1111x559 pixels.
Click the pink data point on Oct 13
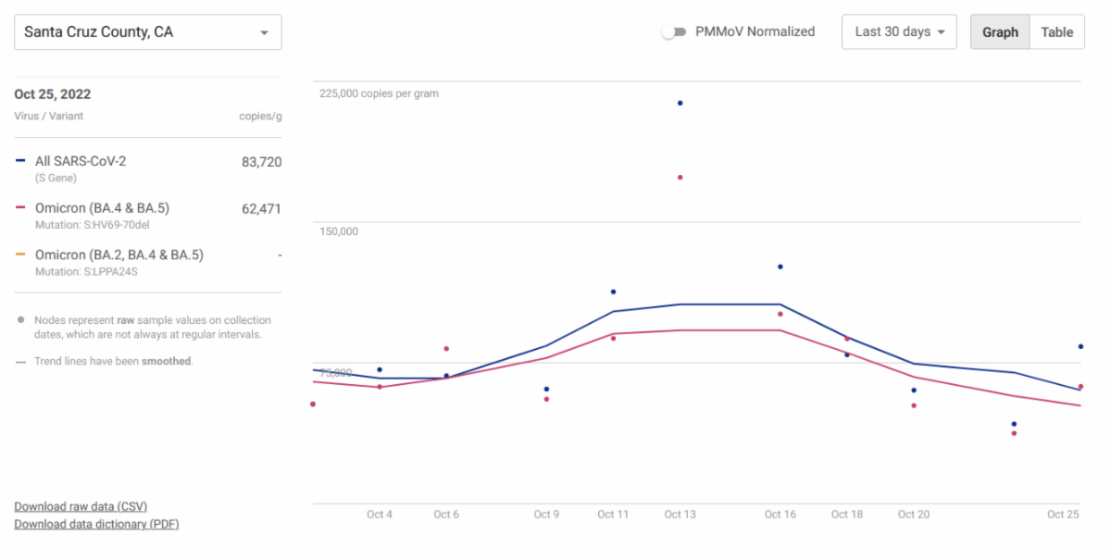point(680,177)
